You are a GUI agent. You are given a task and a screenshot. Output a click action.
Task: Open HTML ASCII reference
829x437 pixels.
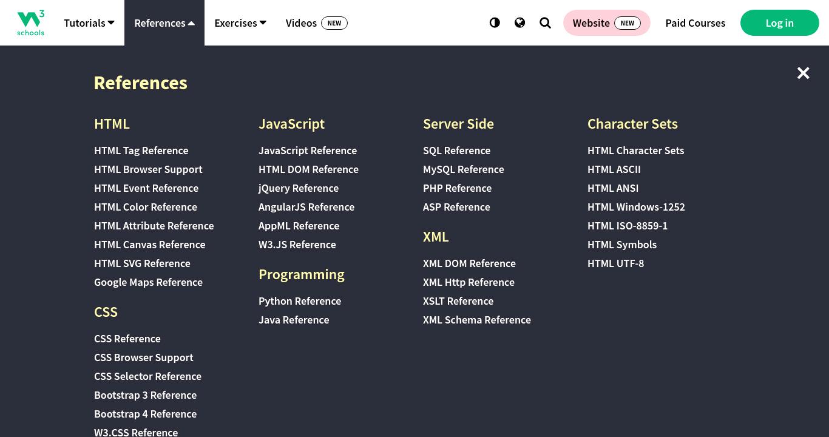(x=614, y=169)
